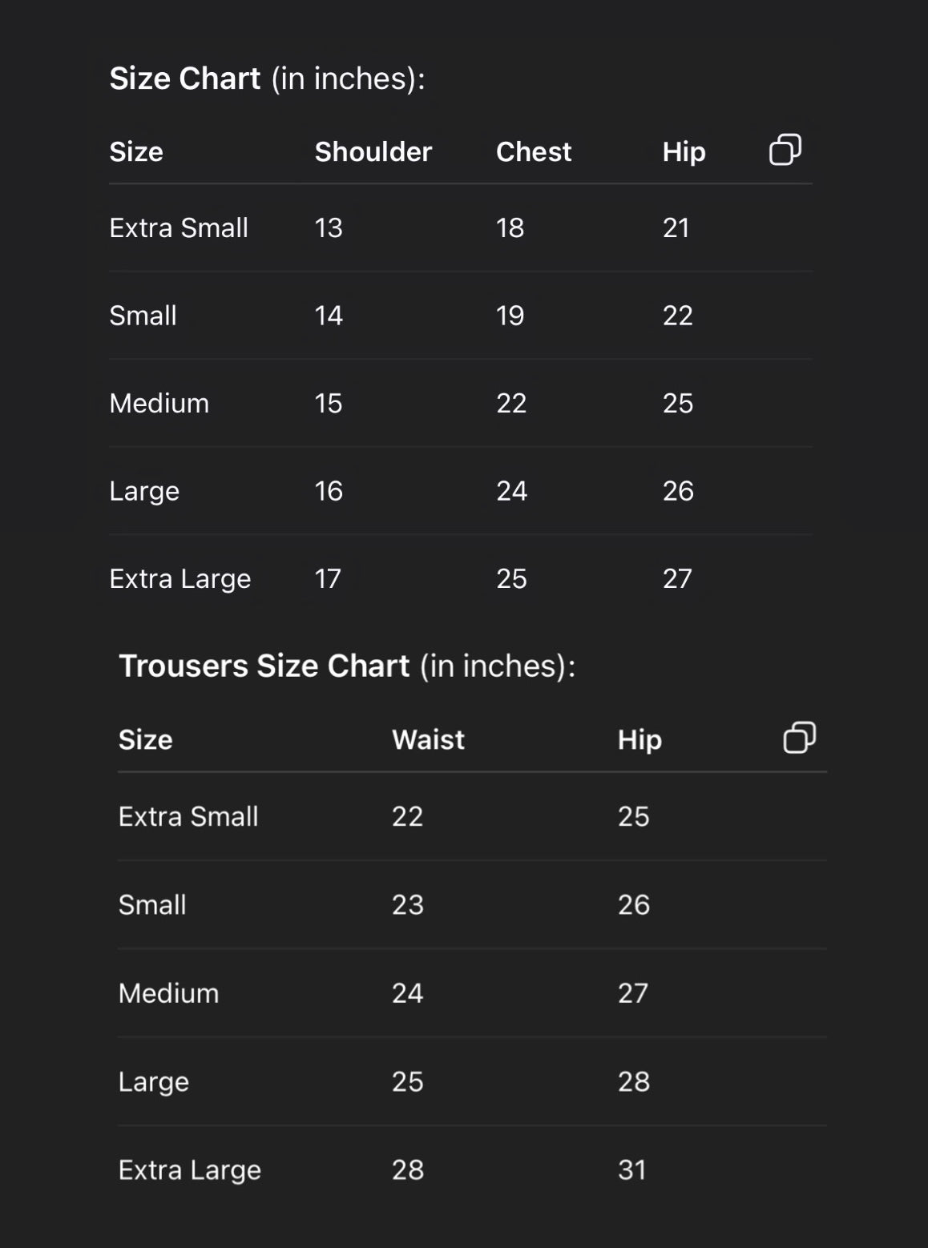This screenshot has height=1248, width=928.
Task: Copy the top Size Chart table
Action: click(785, 150)
